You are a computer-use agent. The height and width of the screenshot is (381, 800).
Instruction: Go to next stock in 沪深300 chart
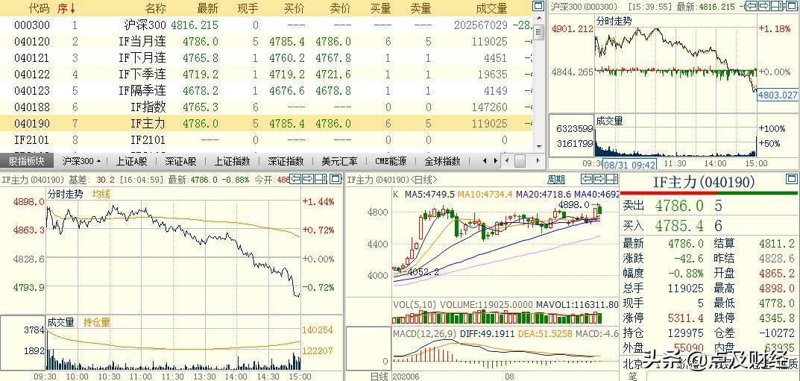pos(764,6)
